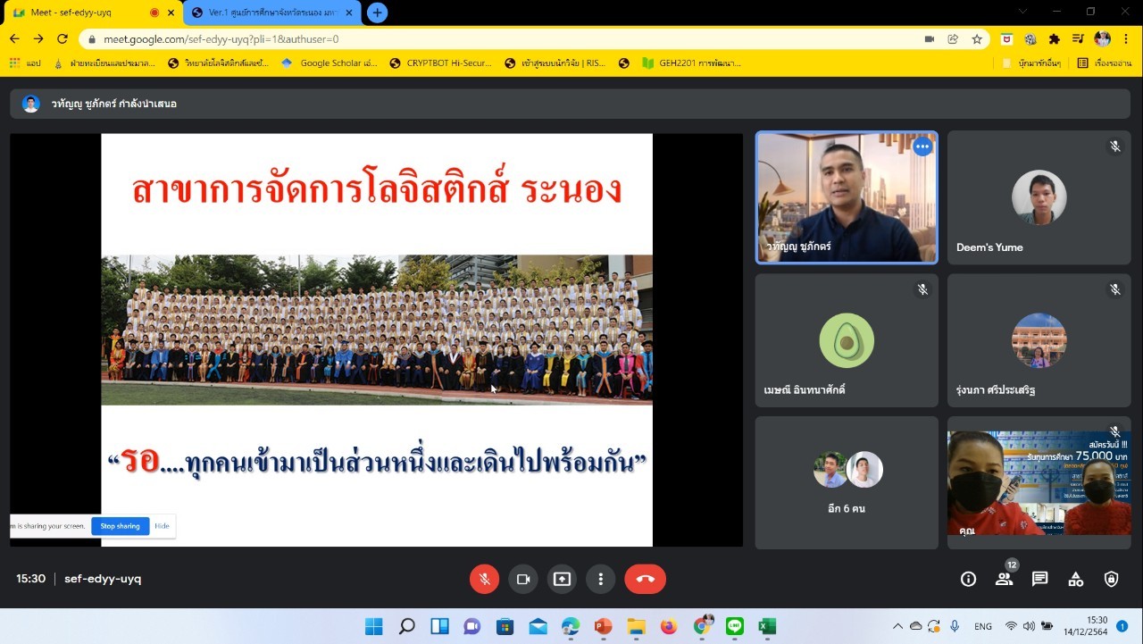Open the meeting details info icon
Image resolution: width=1143 pixels, height=644 pixels.
[x=968, y=579]
